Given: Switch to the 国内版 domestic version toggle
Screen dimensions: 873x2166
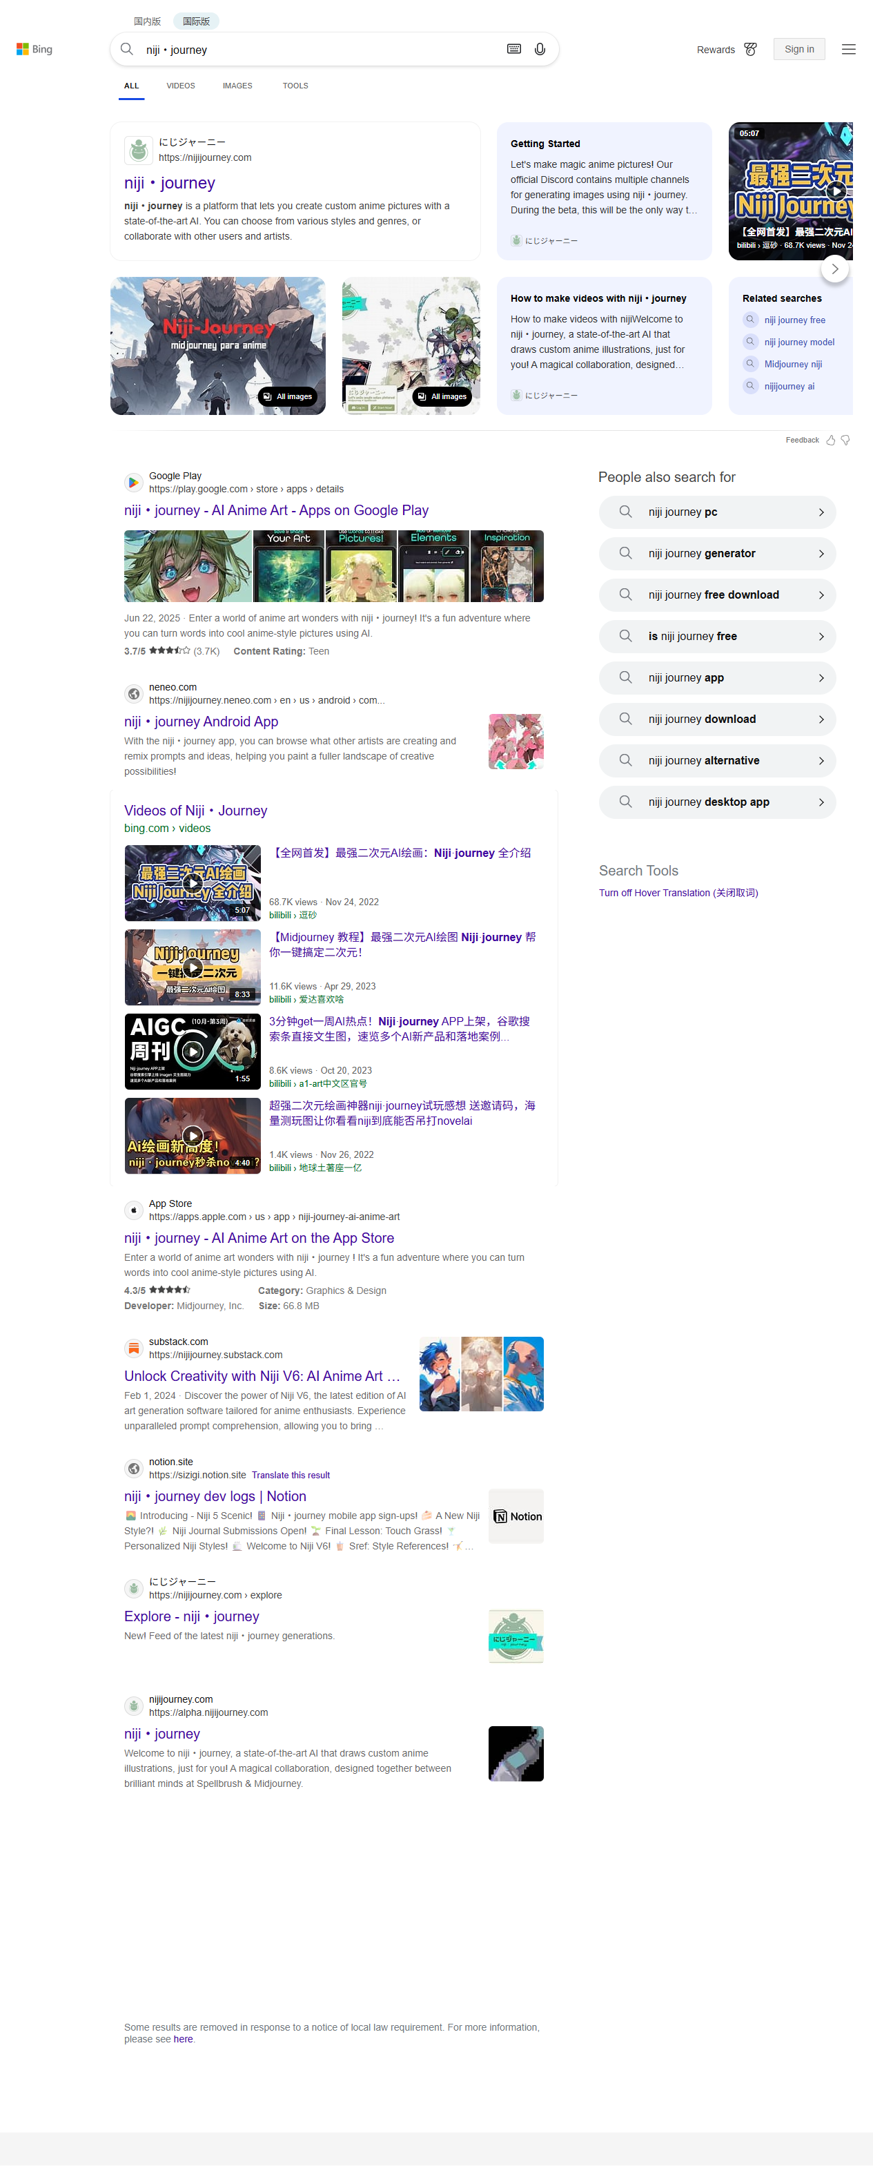Looking at the screenshot, I should (147, 21).
